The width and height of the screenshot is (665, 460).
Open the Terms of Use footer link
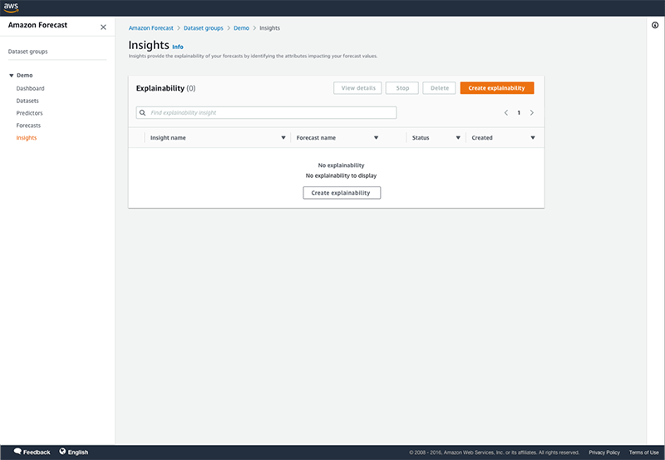click(x=643, y=453)
